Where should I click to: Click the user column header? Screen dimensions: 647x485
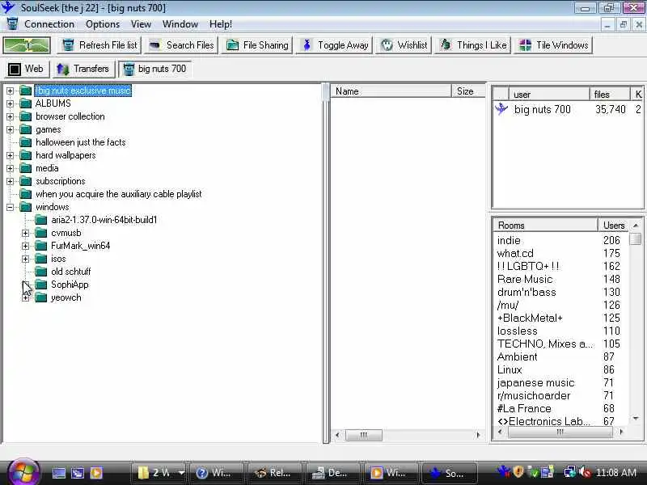point(549,94)
